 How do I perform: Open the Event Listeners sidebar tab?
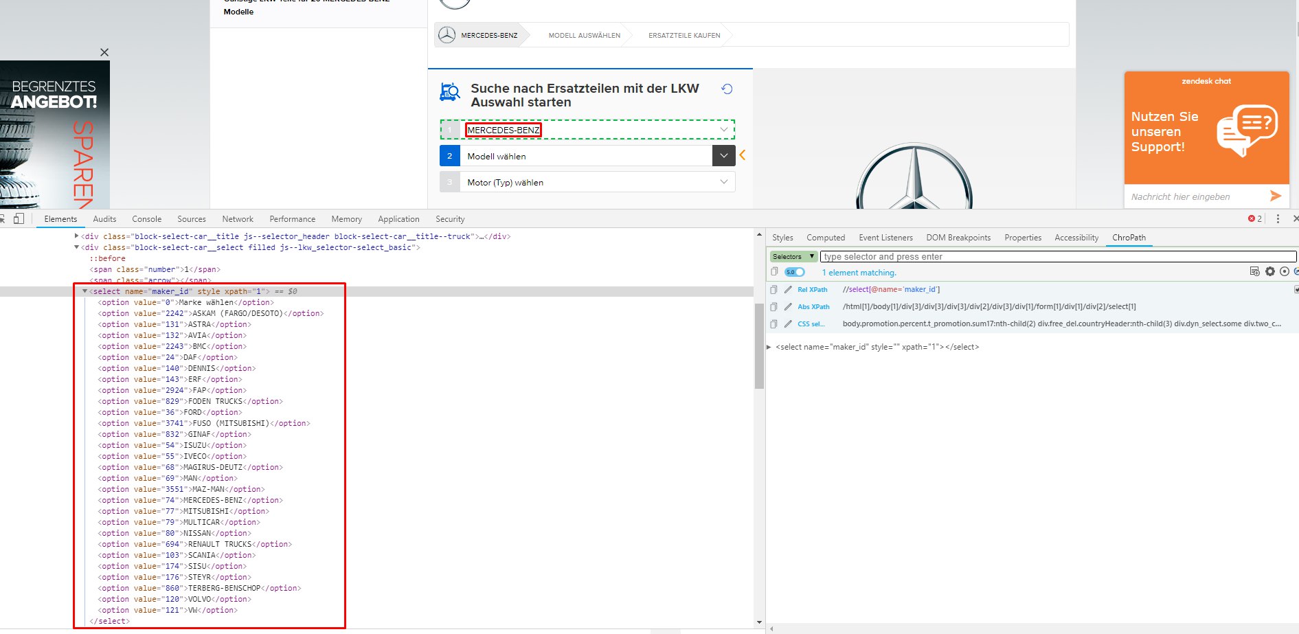pos(885,238)
